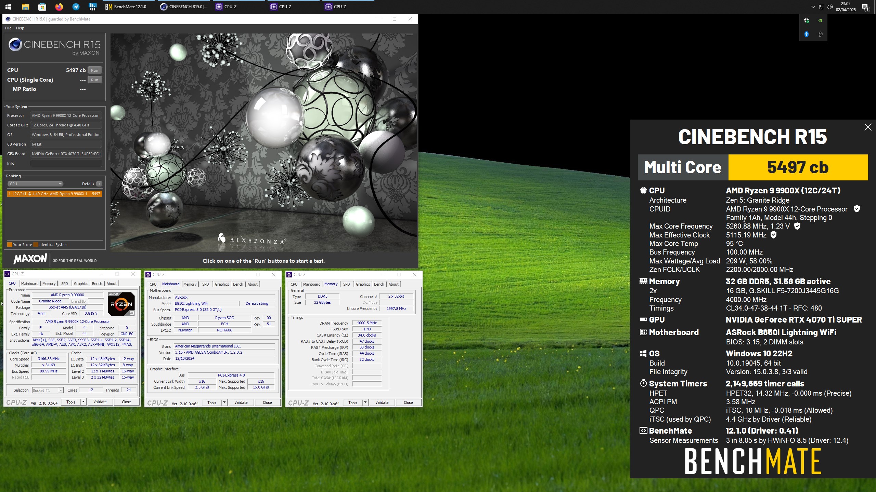This screenshot has height=492, width=876.
Task: Click the shield icon next to CPUID
Action: click(857, 209)
